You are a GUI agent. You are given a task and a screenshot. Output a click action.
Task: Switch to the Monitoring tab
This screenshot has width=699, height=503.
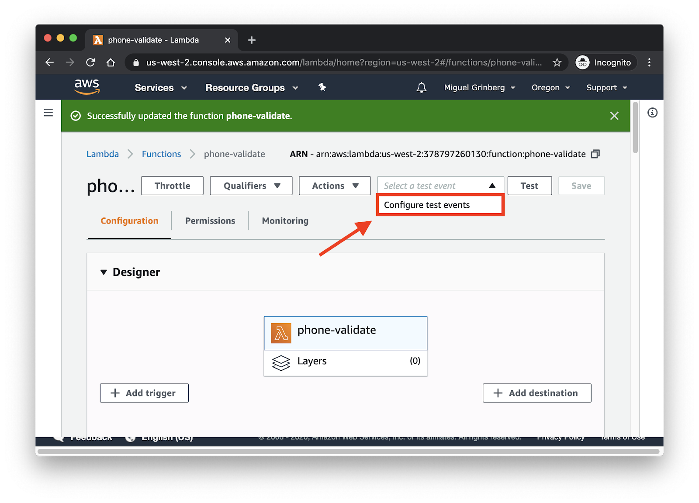tap(285, 221)
